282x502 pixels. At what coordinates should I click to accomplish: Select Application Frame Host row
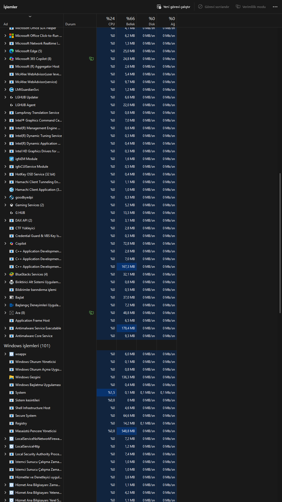point(88,321)
